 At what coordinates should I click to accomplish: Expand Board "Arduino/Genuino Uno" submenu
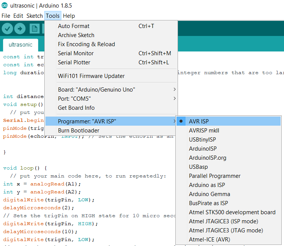tap(111, 90)
